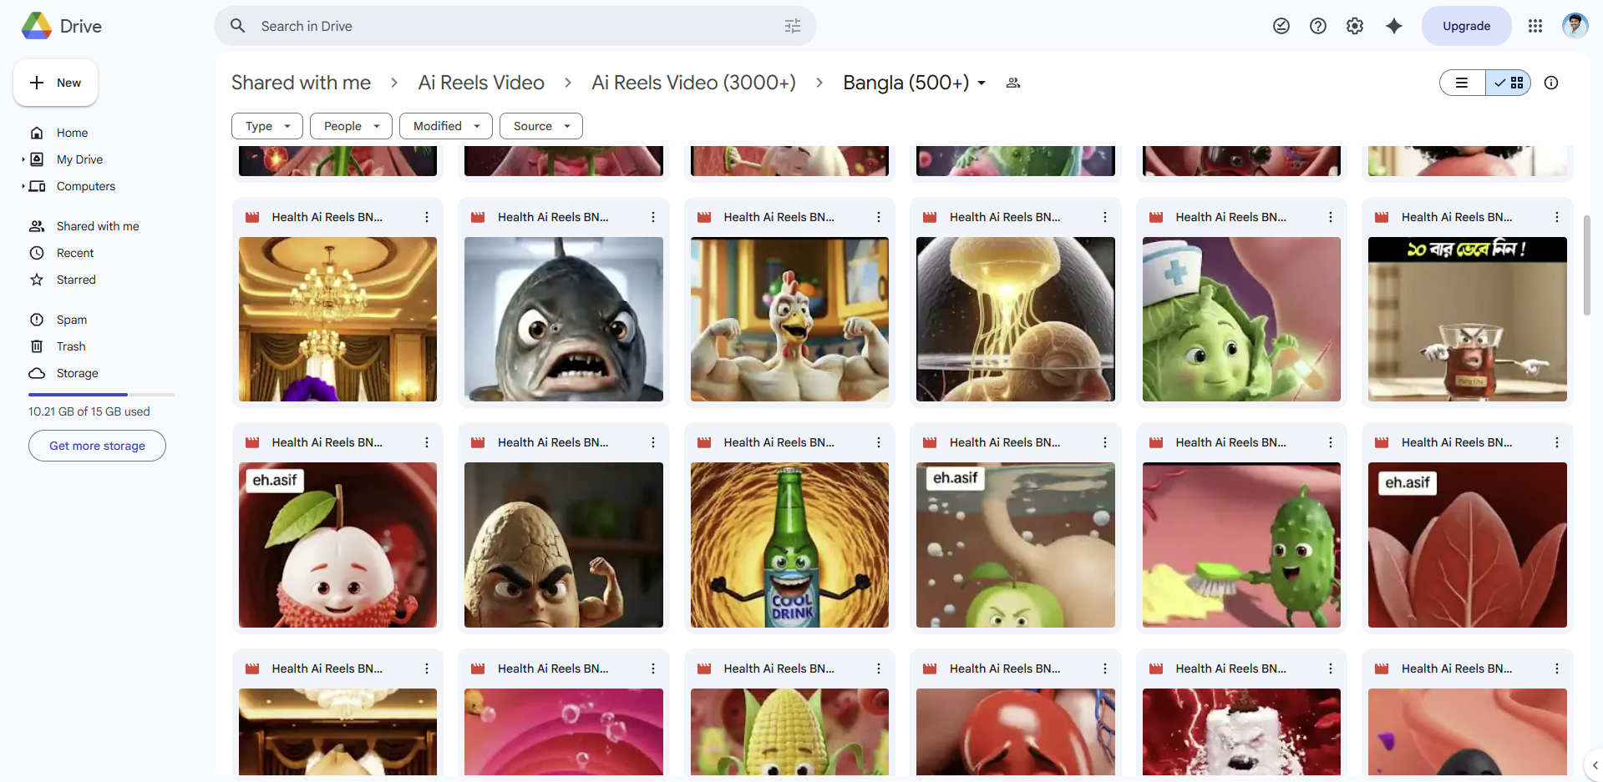View details info icon

1550,83
